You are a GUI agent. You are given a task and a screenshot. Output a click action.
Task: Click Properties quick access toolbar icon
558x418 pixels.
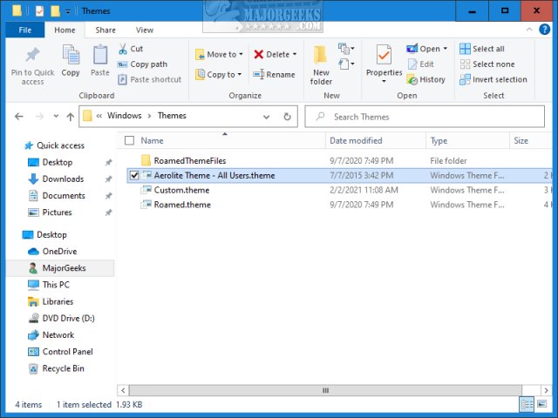coord(39,11)
